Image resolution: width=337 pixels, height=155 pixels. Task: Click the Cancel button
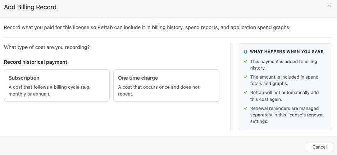click(319, 147)
